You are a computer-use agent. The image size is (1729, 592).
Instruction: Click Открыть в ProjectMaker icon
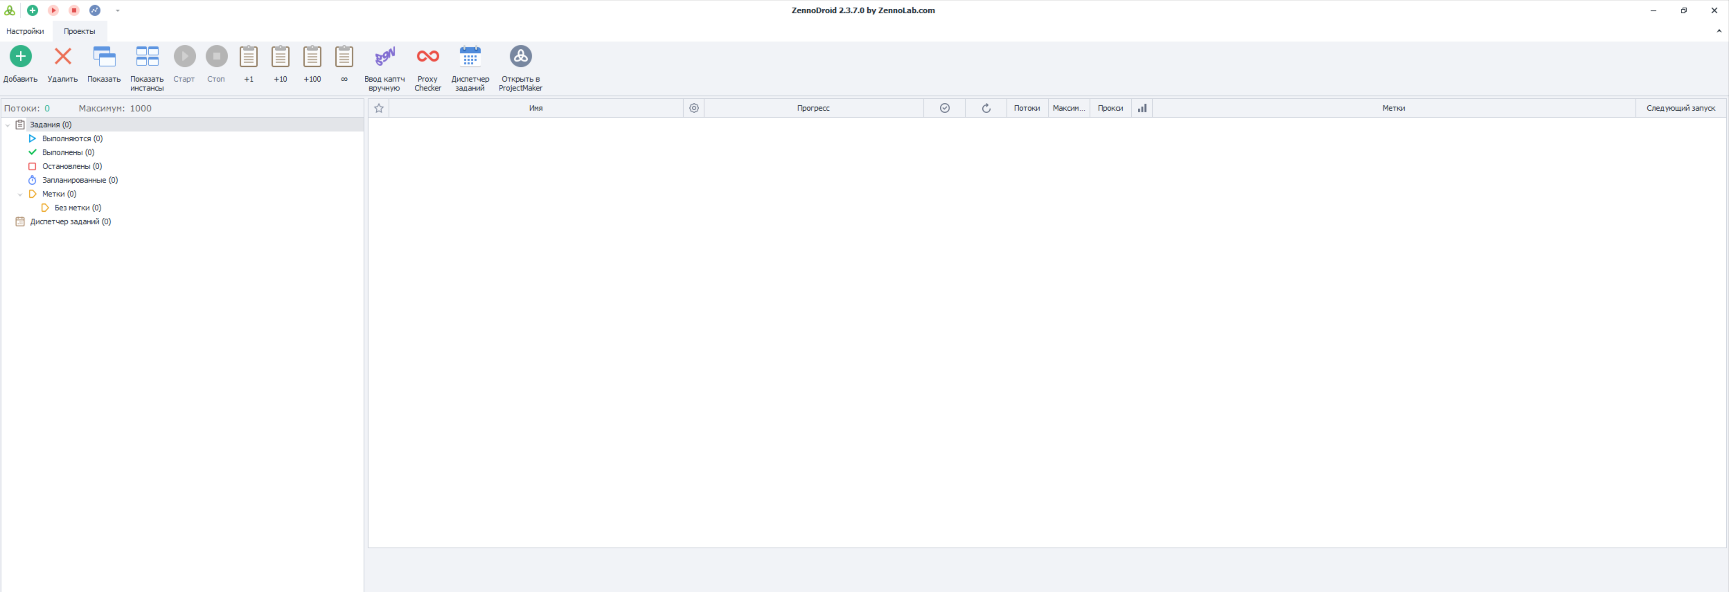point(520,57)
